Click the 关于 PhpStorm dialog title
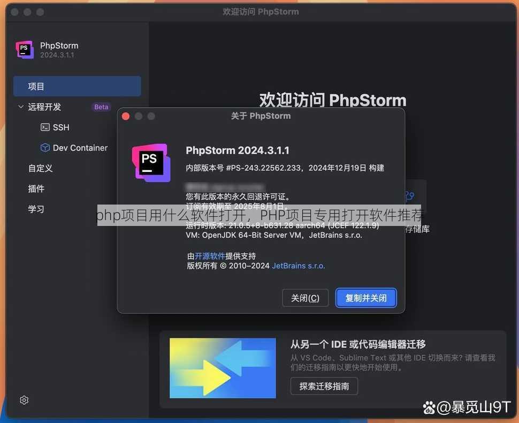Viewport: 519px width, 423px height. point(261,116)
